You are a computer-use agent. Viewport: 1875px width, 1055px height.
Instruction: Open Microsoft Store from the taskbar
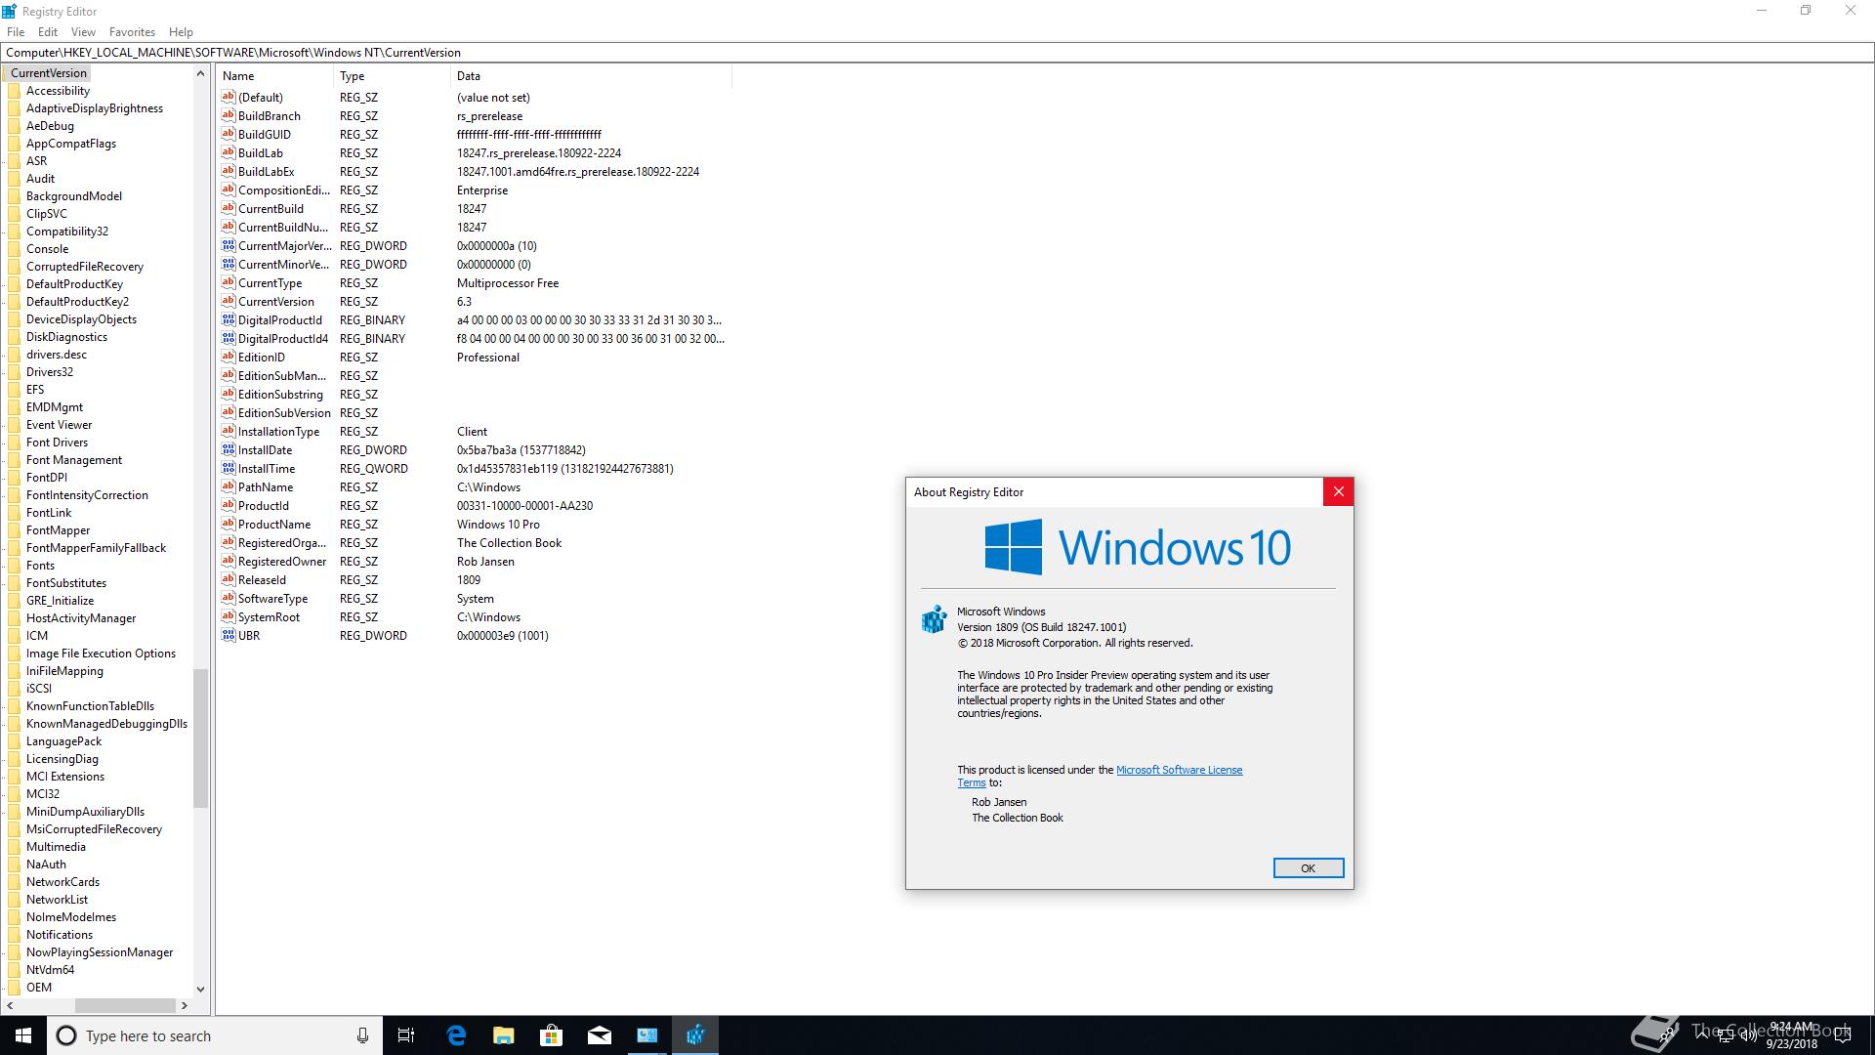552,1035
